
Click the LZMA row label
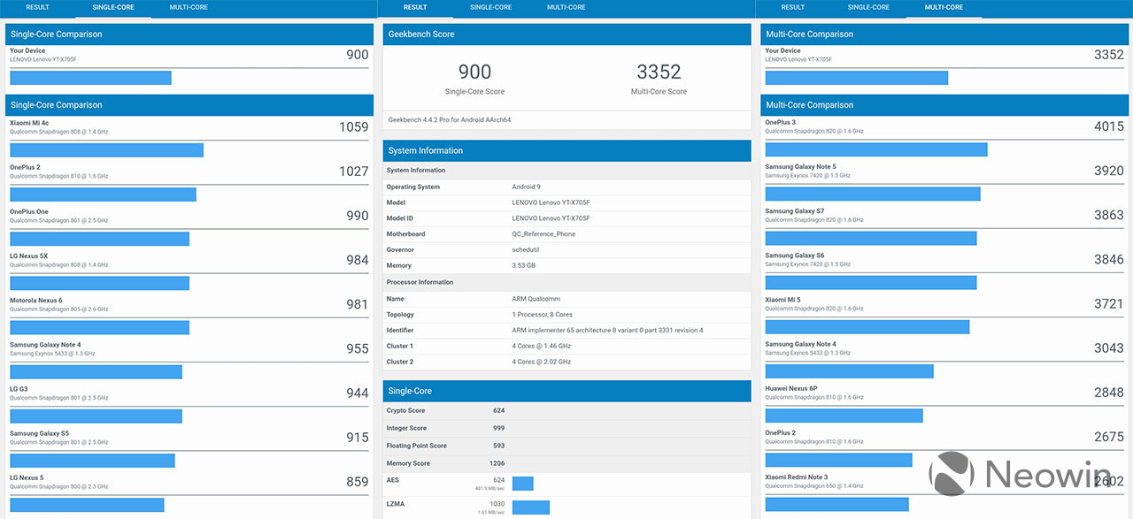395,504
